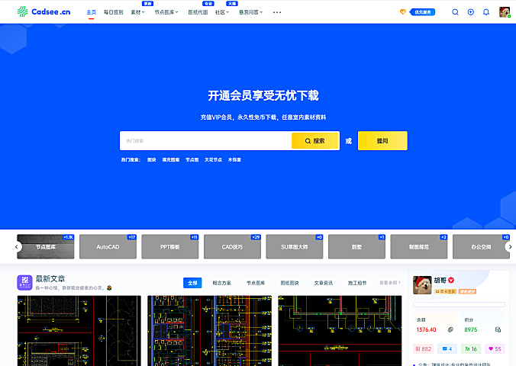Select the 节点图库 articles tab

click(256, 283)
